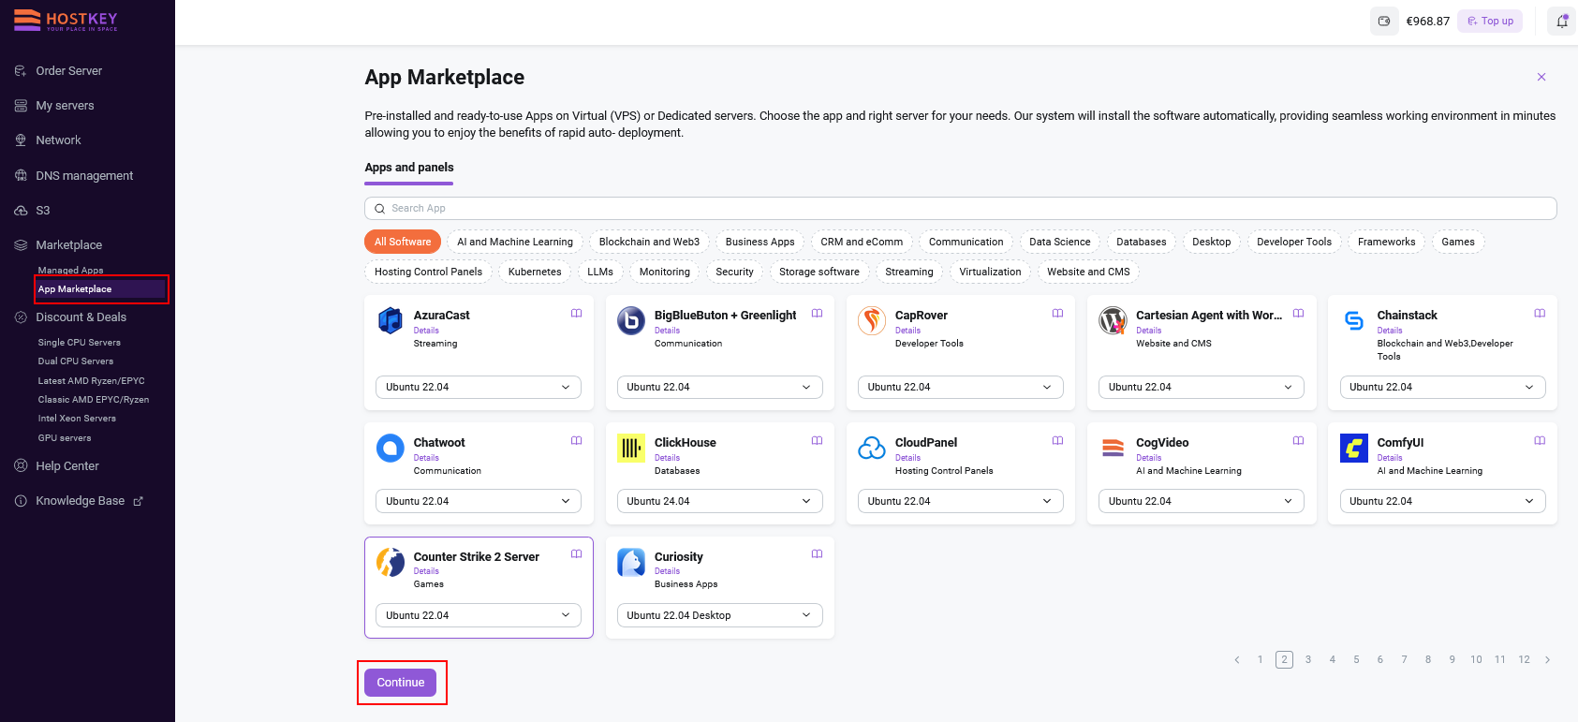The height and width of the screenshot is (722, 1578).
Task: Open Ubuntu 24.04 dropdown for ClickHouse
Action: (x=719, y=502)
